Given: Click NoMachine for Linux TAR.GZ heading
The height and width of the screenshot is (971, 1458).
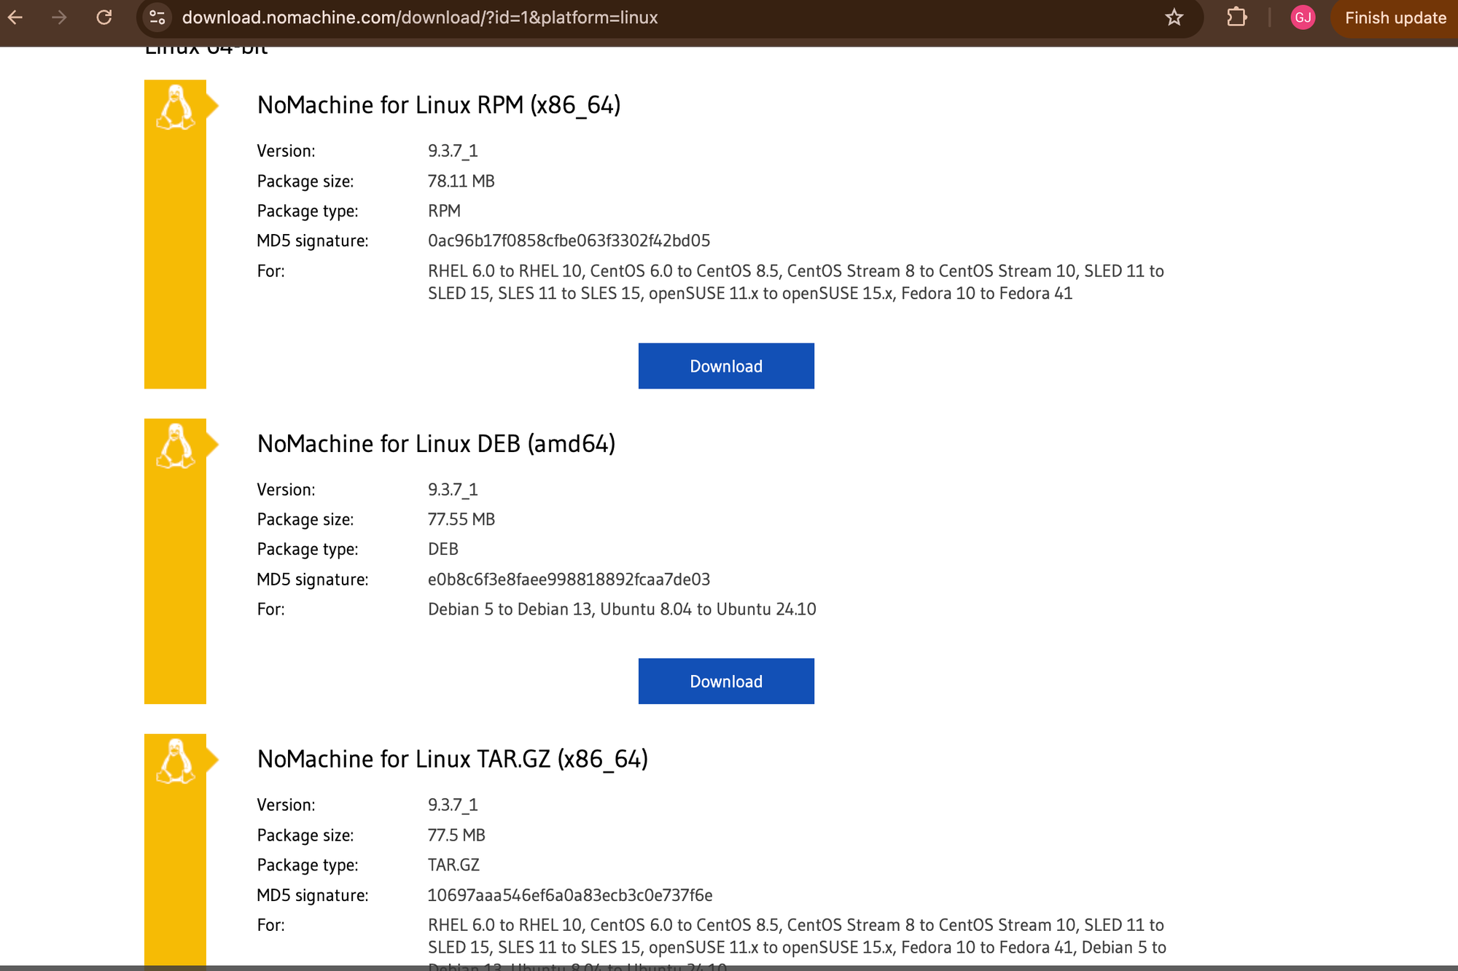Looking at the screenshot, I should [452, 759].
